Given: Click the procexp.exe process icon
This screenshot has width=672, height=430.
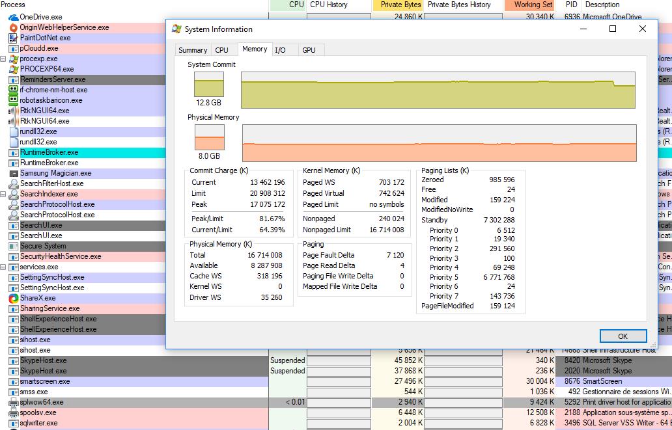Looking at the screenshot, I should [x=14, y=59].
